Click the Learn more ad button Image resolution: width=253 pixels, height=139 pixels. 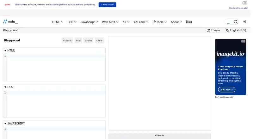pyautogui.click(x=108, y=5)
